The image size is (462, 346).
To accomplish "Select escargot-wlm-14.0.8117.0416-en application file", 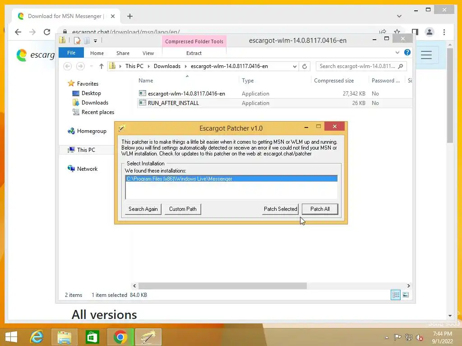I will tap(186, 94).
